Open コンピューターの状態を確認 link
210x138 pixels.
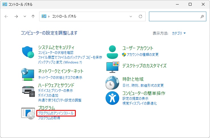click(56, 52)
